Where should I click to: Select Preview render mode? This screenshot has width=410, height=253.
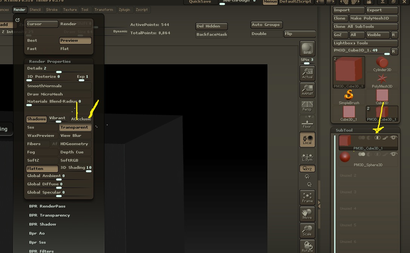75,41
